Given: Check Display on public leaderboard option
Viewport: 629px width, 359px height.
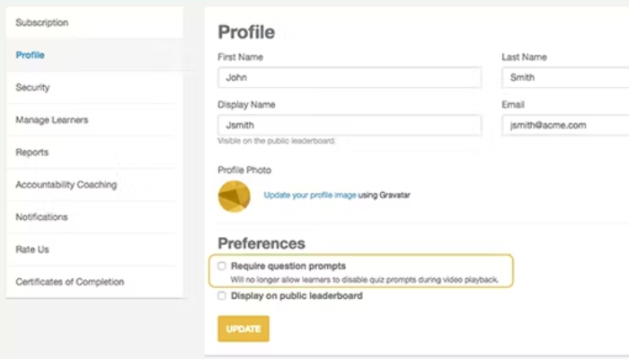Looking at the screenshot, I should pos(222,296).
